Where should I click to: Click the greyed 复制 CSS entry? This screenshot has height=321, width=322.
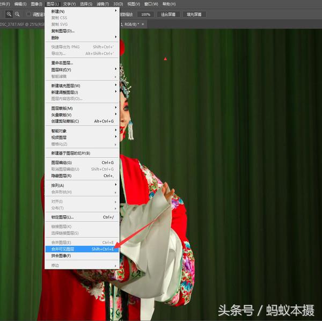[82, 18]
